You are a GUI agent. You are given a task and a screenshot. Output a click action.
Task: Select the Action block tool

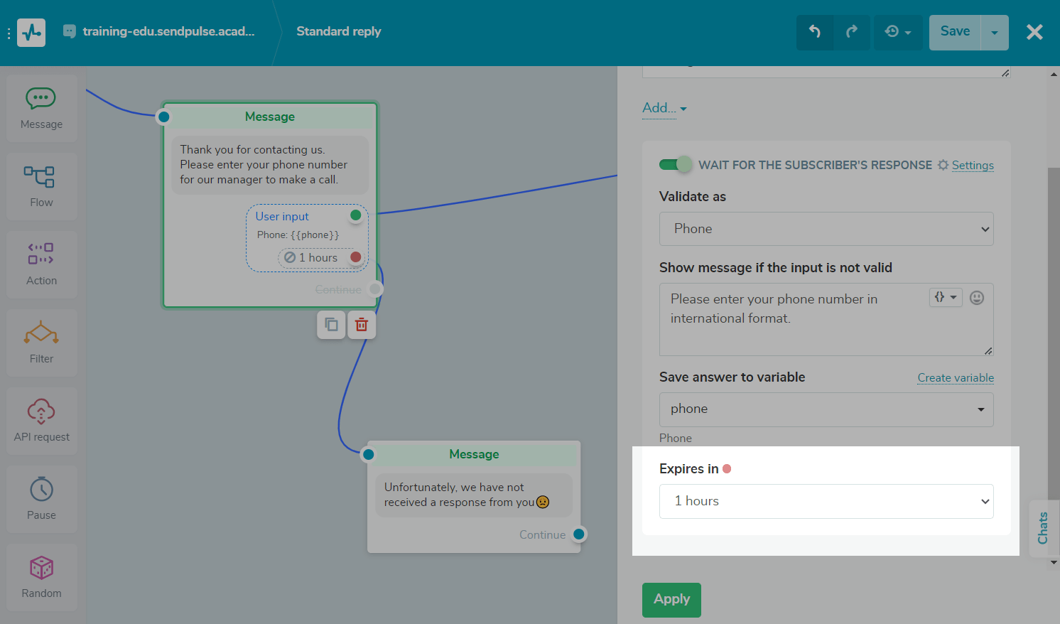click(x=41, y=264)
